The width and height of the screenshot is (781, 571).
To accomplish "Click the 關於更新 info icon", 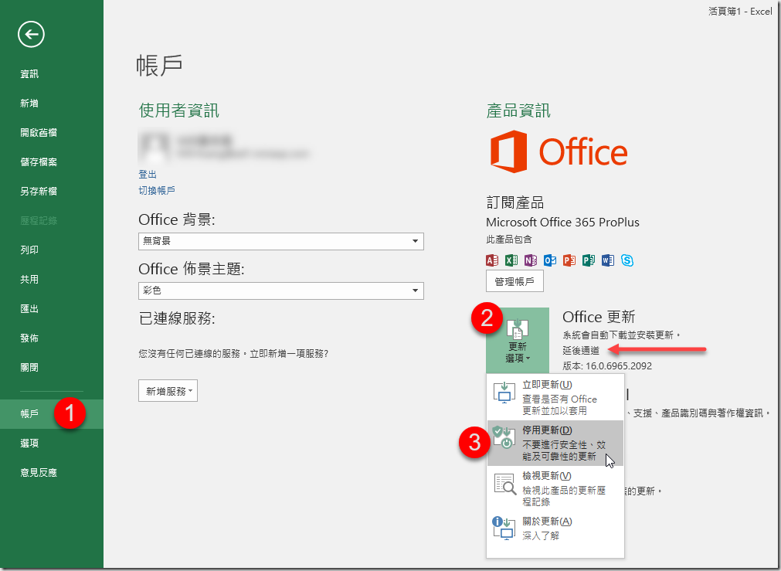I will 504,528.
